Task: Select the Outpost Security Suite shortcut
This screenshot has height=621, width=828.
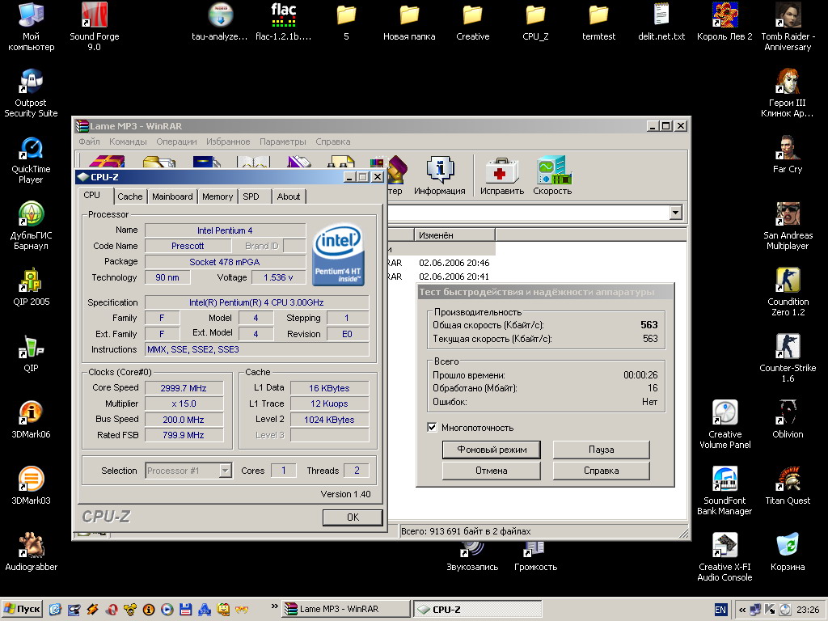Action: point(32,93)
